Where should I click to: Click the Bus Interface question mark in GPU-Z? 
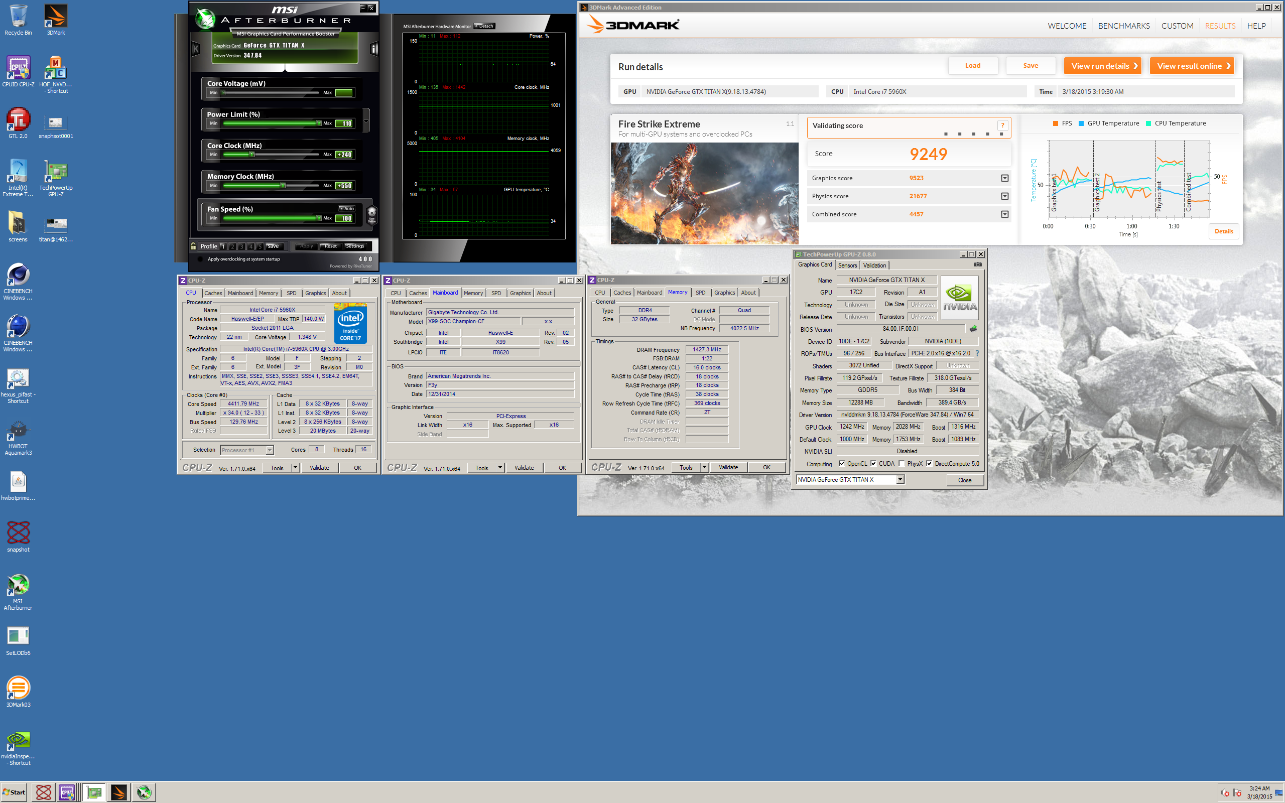pos(977,353)
